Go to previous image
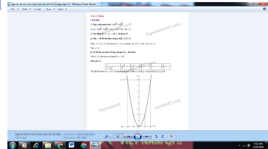Viewport: 268px width, 149px height. [x=129, y=136]
